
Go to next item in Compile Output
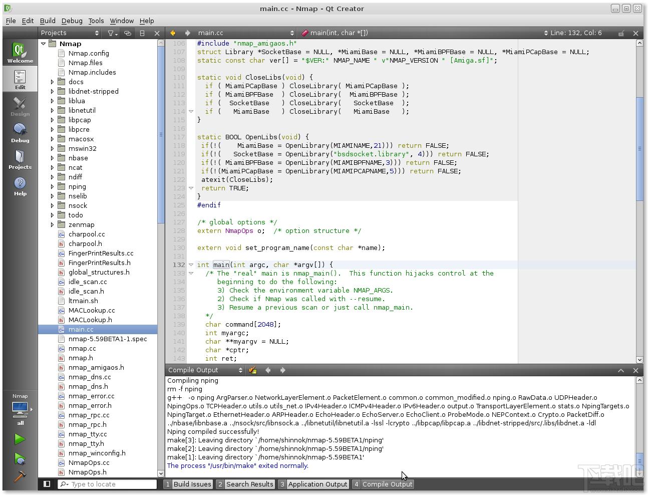(282, 370)
